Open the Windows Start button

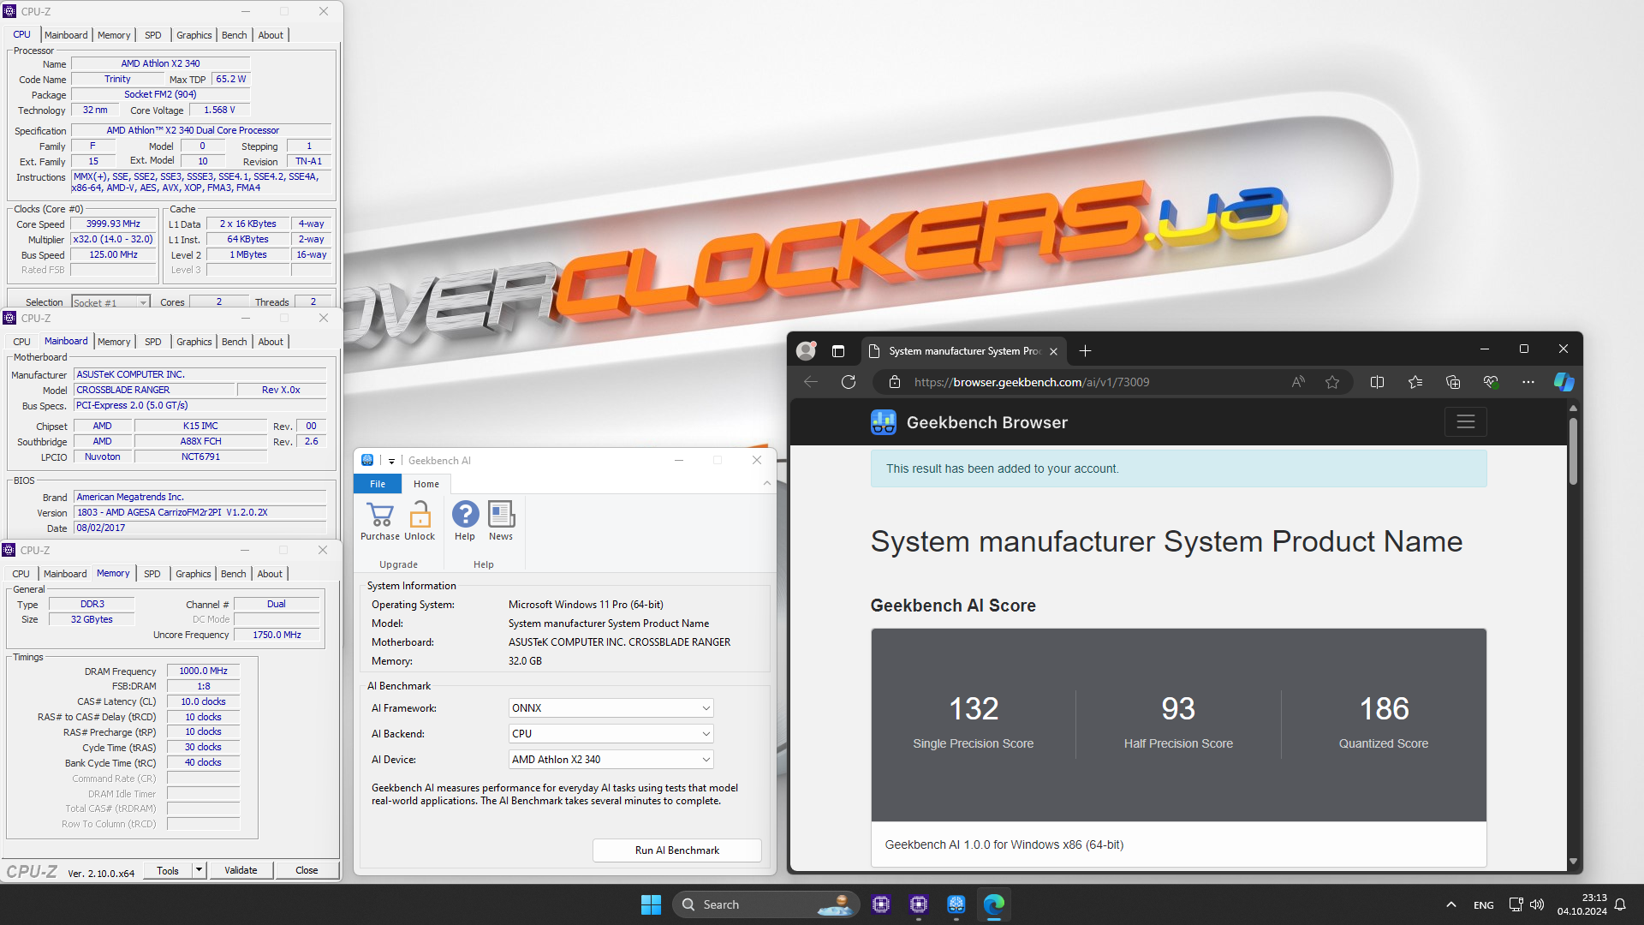point(651,904)
